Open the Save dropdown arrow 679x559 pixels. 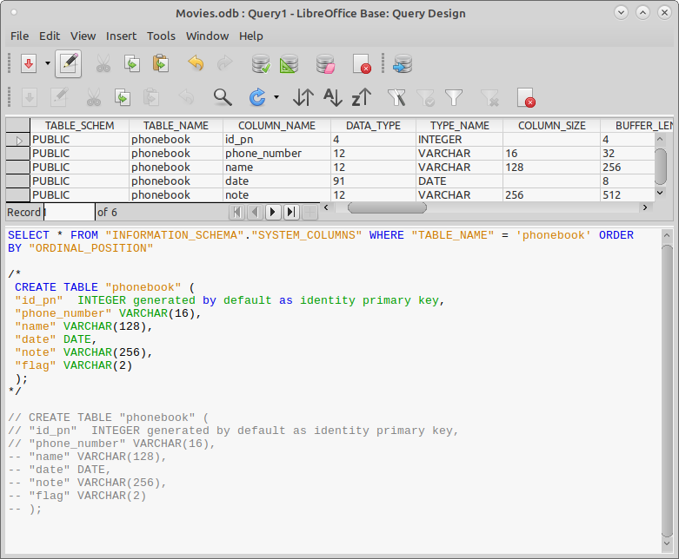tap(48, 63)
